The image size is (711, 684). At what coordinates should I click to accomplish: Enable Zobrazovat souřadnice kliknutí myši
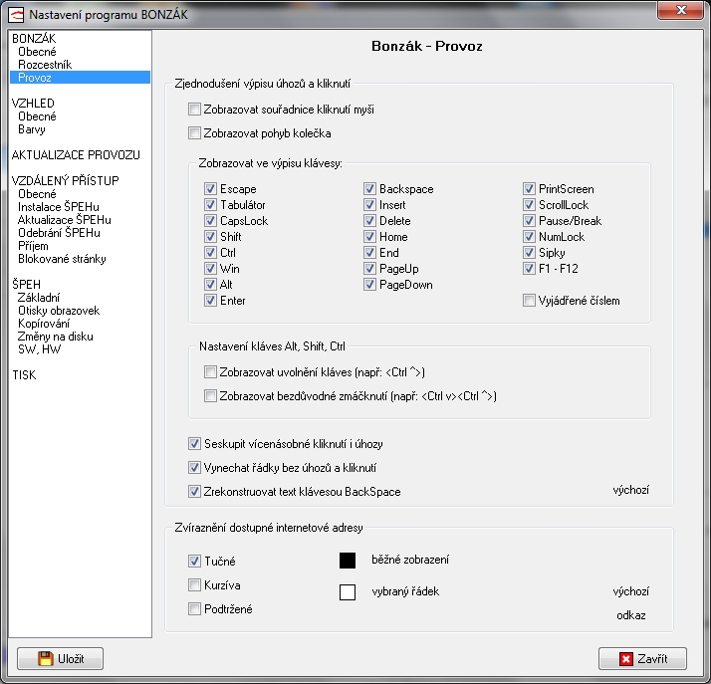click(x=194, y=110)
